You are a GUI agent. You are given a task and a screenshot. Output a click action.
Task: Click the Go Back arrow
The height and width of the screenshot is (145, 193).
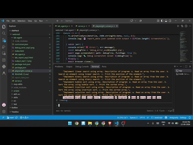(x=58, y=21)
